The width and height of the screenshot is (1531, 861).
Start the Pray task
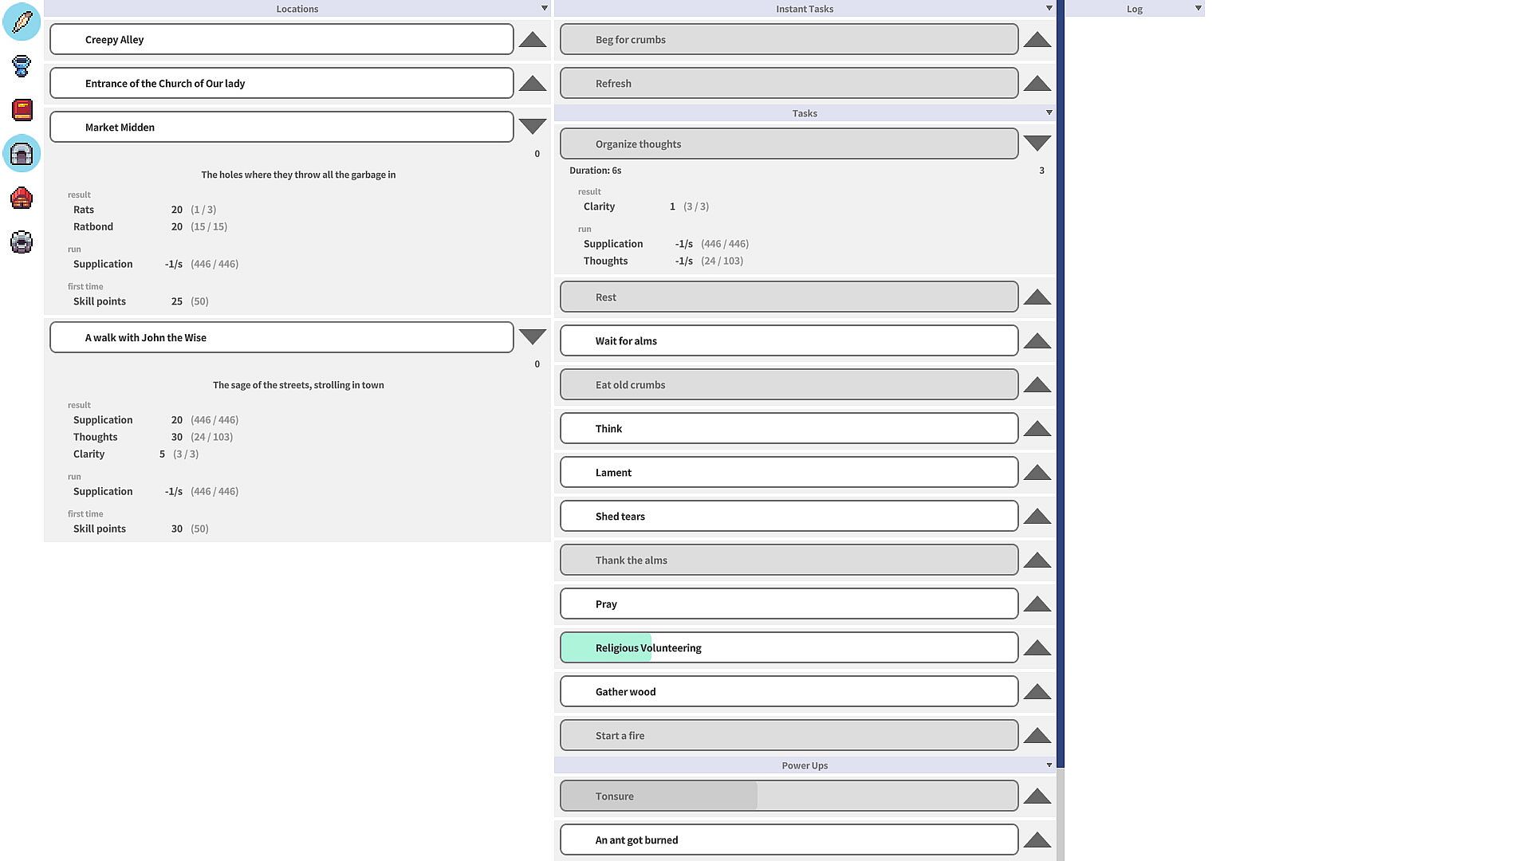point(789,603)
